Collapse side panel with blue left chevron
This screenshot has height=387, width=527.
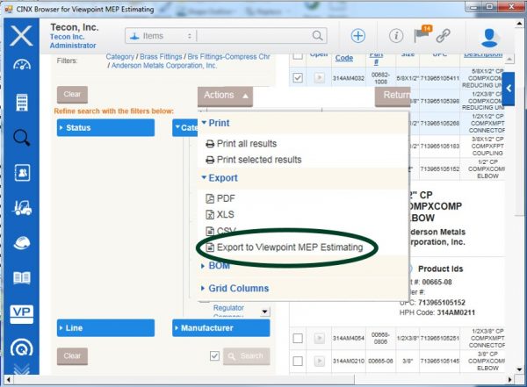509,89
